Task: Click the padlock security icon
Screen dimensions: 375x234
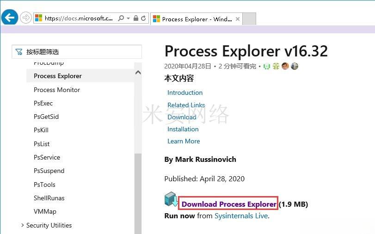Action: point(135,18)
